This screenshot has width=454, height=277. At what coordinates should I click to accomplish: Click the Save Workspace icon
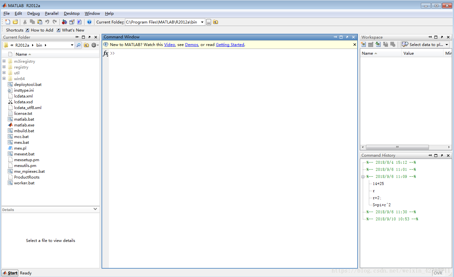[386, 44]
